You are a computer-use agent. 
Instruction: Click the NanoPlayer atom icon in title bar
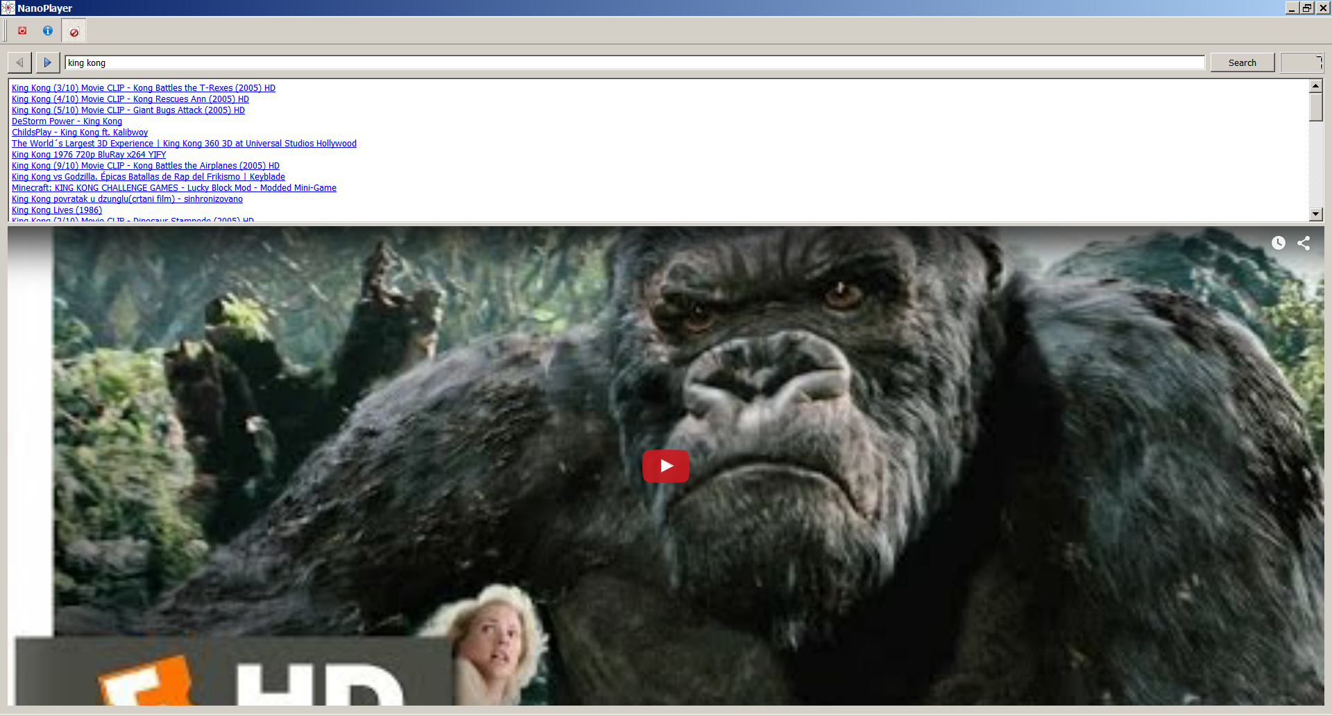(8, 8)
